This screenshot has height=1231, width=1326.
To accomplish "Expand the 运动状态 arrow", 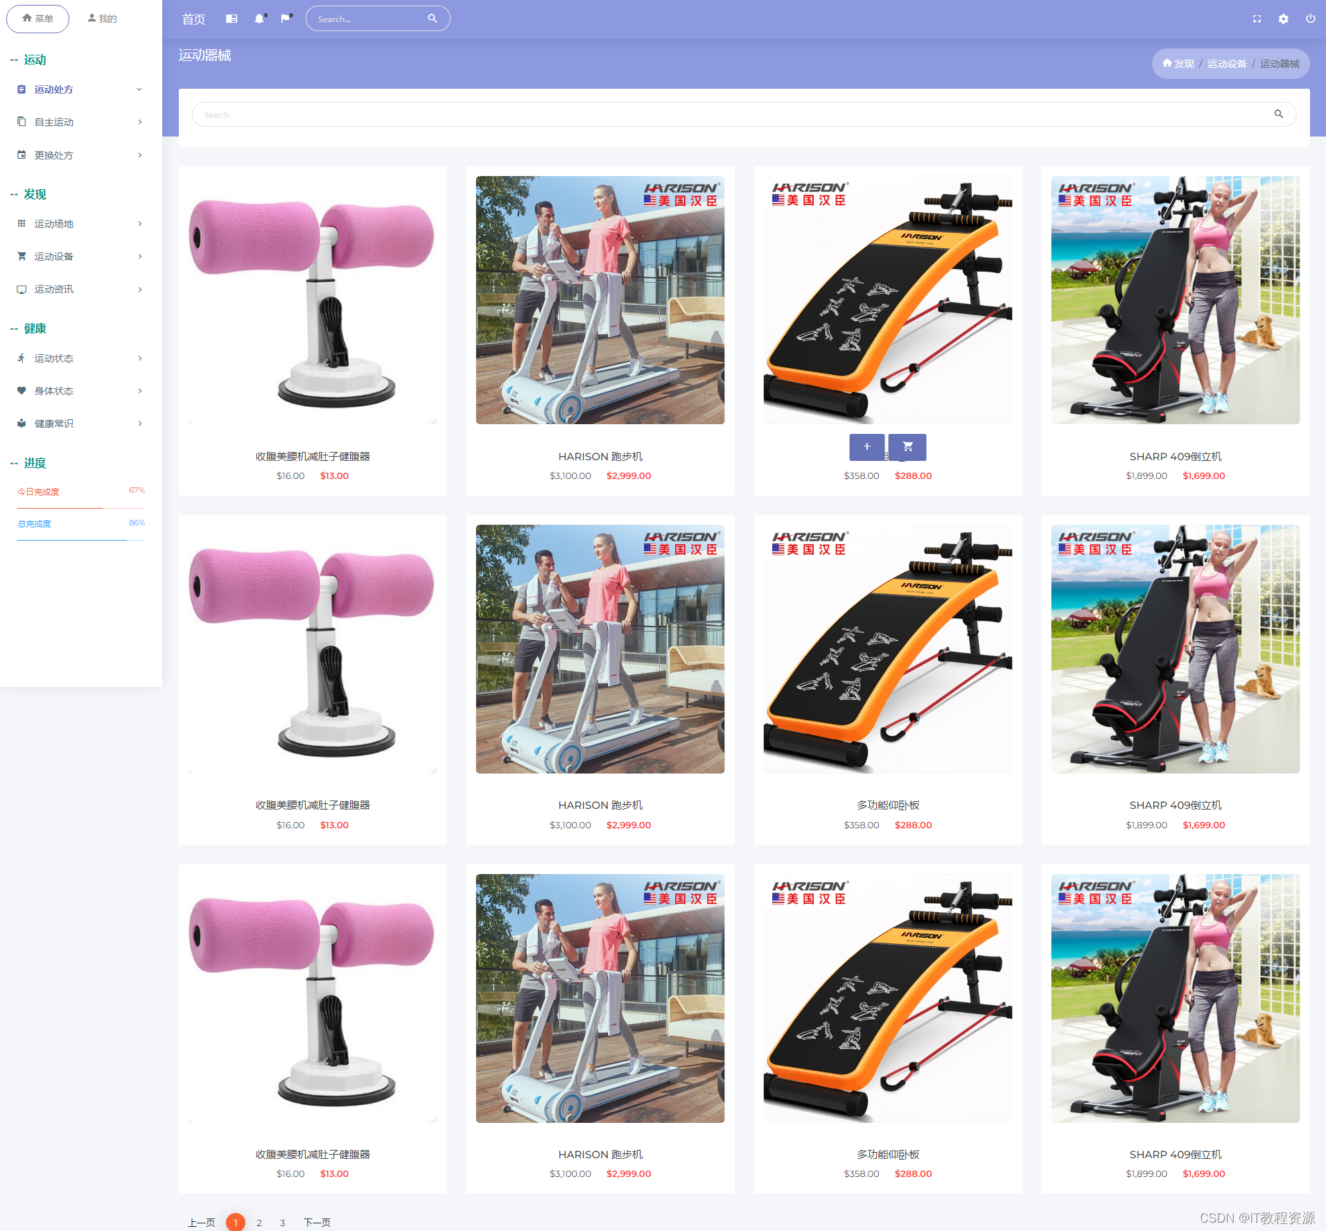I will (x=139, y=358).
